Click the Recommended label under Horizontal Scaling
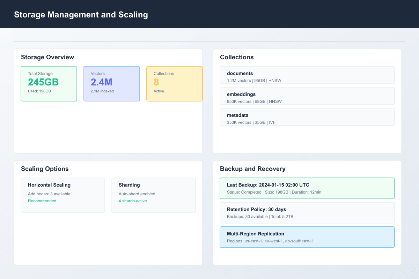The image size is (419, 279). tap(42, 201)
